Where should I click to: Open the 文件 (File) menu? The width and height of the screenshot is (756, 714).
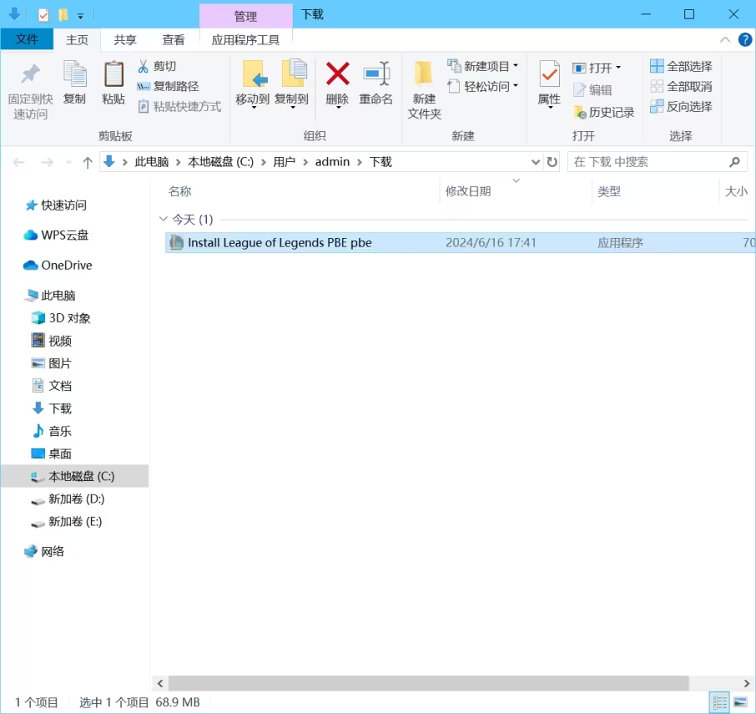pos(27,39)
